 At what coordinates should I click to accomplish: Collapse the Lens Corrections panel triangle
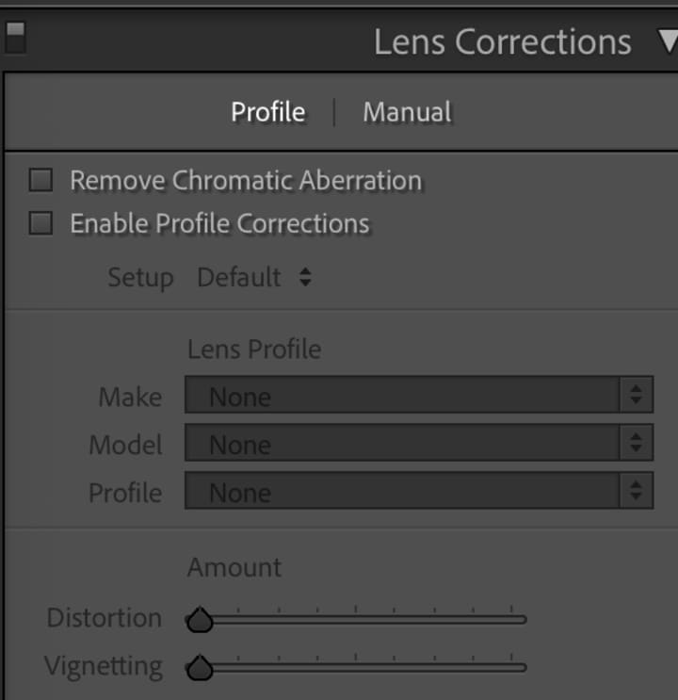pyautogui.click(x=667, y=41)
